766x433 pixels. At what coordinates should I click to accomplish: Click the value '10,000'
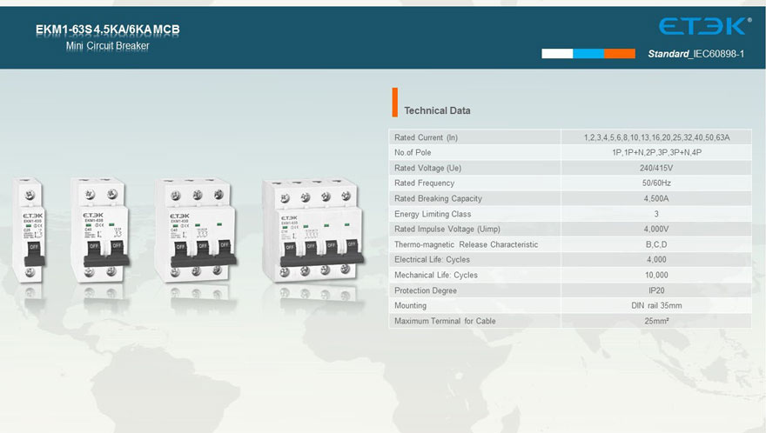click(x=656, y=276)
